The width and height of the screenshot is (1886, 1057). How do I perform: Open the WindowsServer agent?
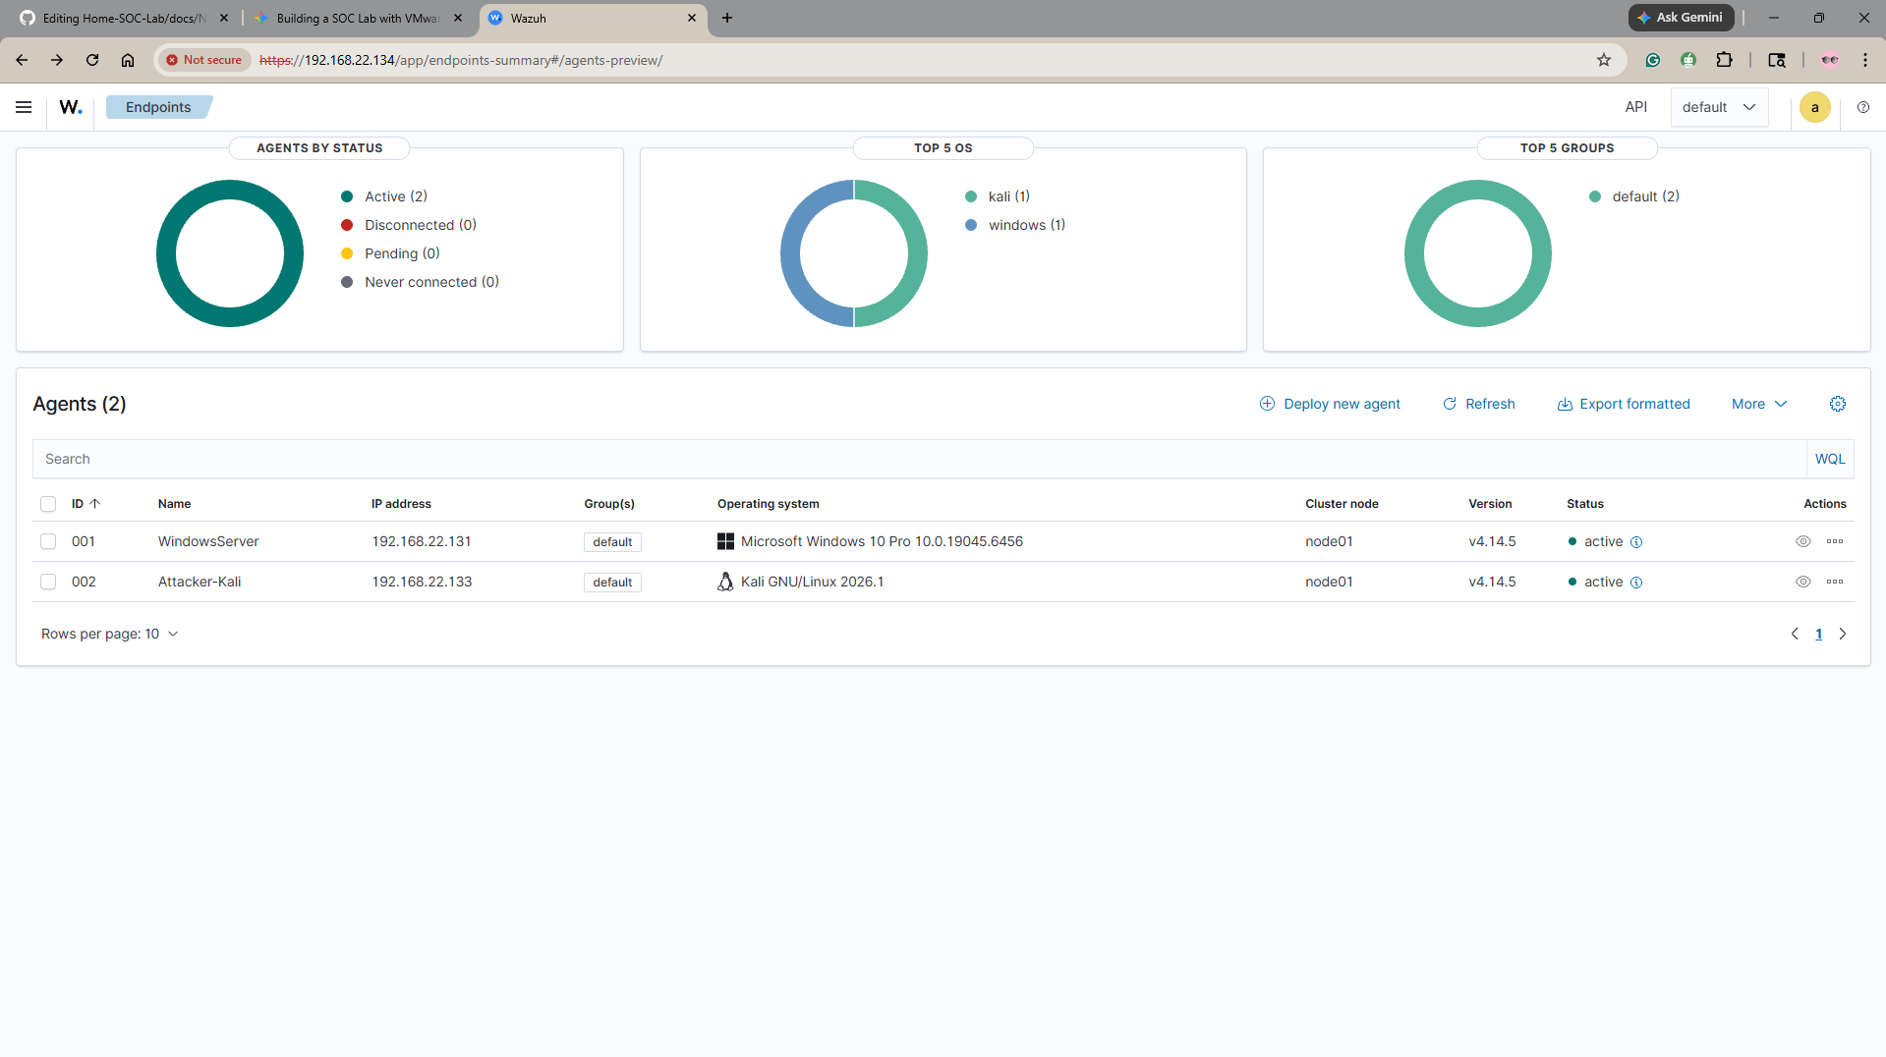coord(208,541)
